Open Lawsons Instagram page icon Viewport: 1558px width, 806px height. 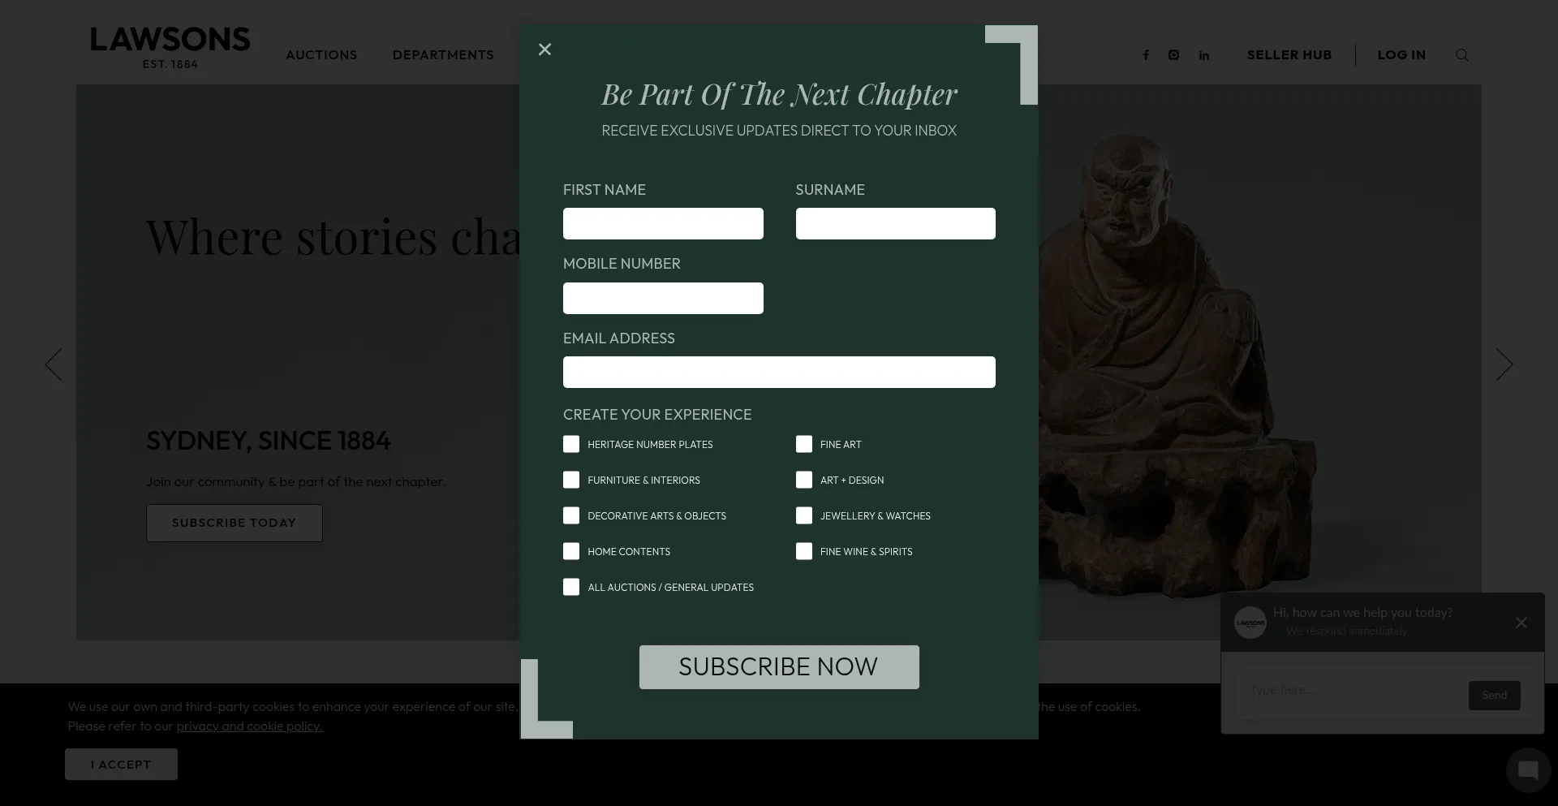pos(1173,55)
